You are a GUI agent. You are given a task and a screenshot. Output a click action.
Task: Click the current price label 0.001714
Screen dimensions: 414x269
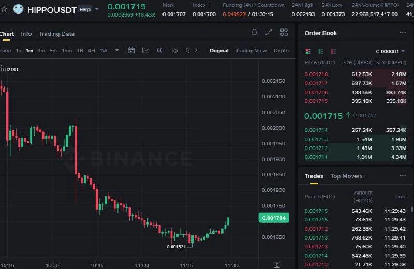(274, 218)
